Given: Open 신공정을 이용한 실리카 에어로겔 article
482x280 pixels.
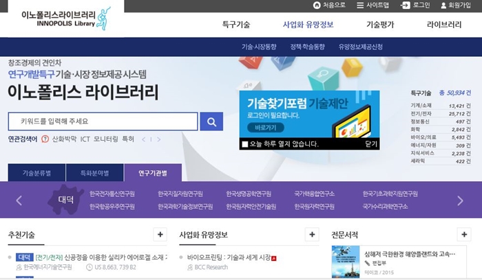Looking at the screenshot, I should point(116,257).
